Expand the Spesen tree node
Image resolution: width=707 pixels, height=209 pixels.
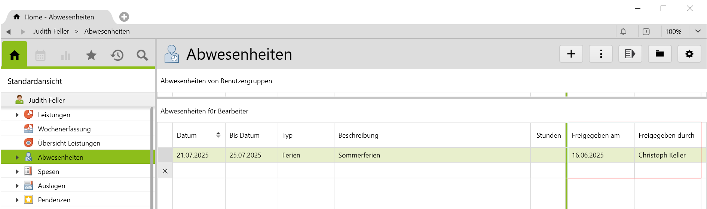pyautogui.click(x=17, y=172)
